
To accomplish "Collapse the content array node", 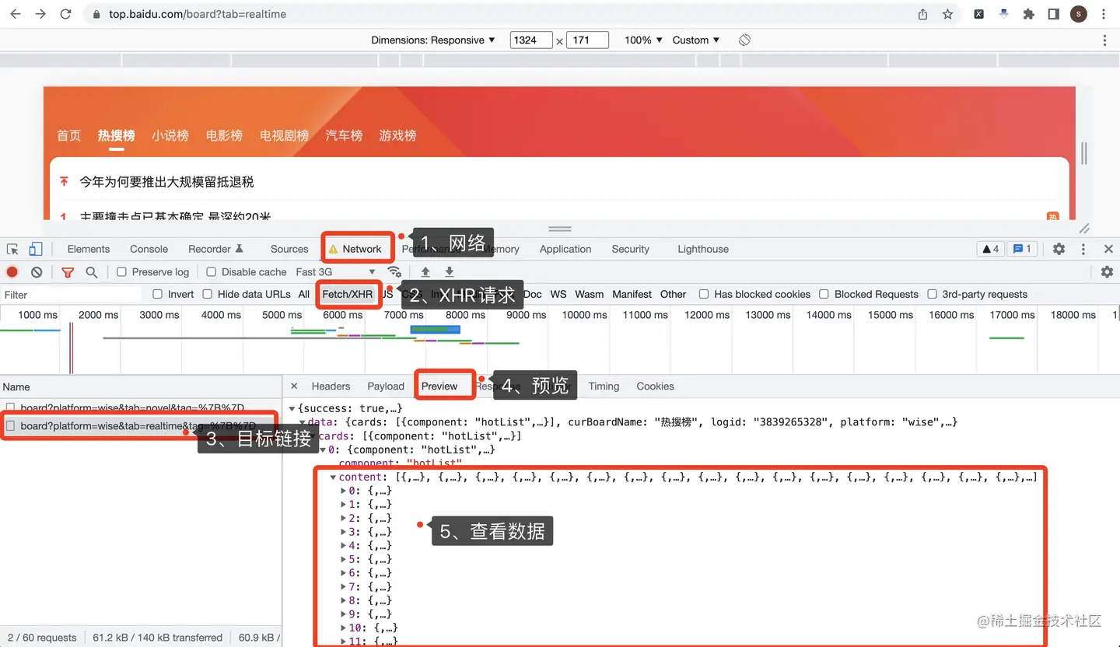I will 334,477.
